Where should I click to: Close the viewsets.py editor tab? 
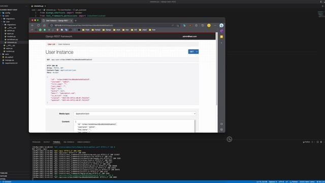(45, 6)
